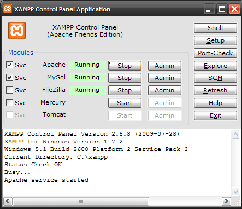The image size is (242, 209).
Task: Enable the Mercury Svc checkbox
Action: [9, 103]
